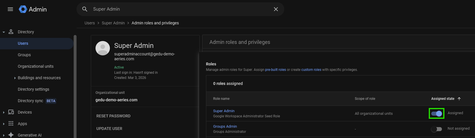Click the '0 roles assigned' text
Viewport: 475px width, 138px height.
[x=228, y=83]
